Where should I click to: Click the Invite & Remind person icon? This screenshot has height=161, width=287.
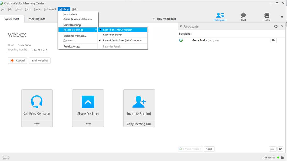pos(139,102)
